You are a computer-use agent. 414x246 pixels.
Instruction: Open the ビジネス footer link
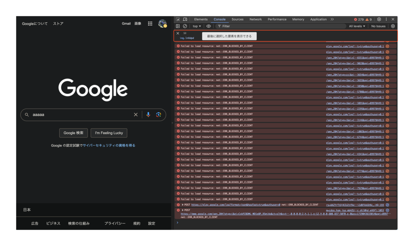pos(53,223)
